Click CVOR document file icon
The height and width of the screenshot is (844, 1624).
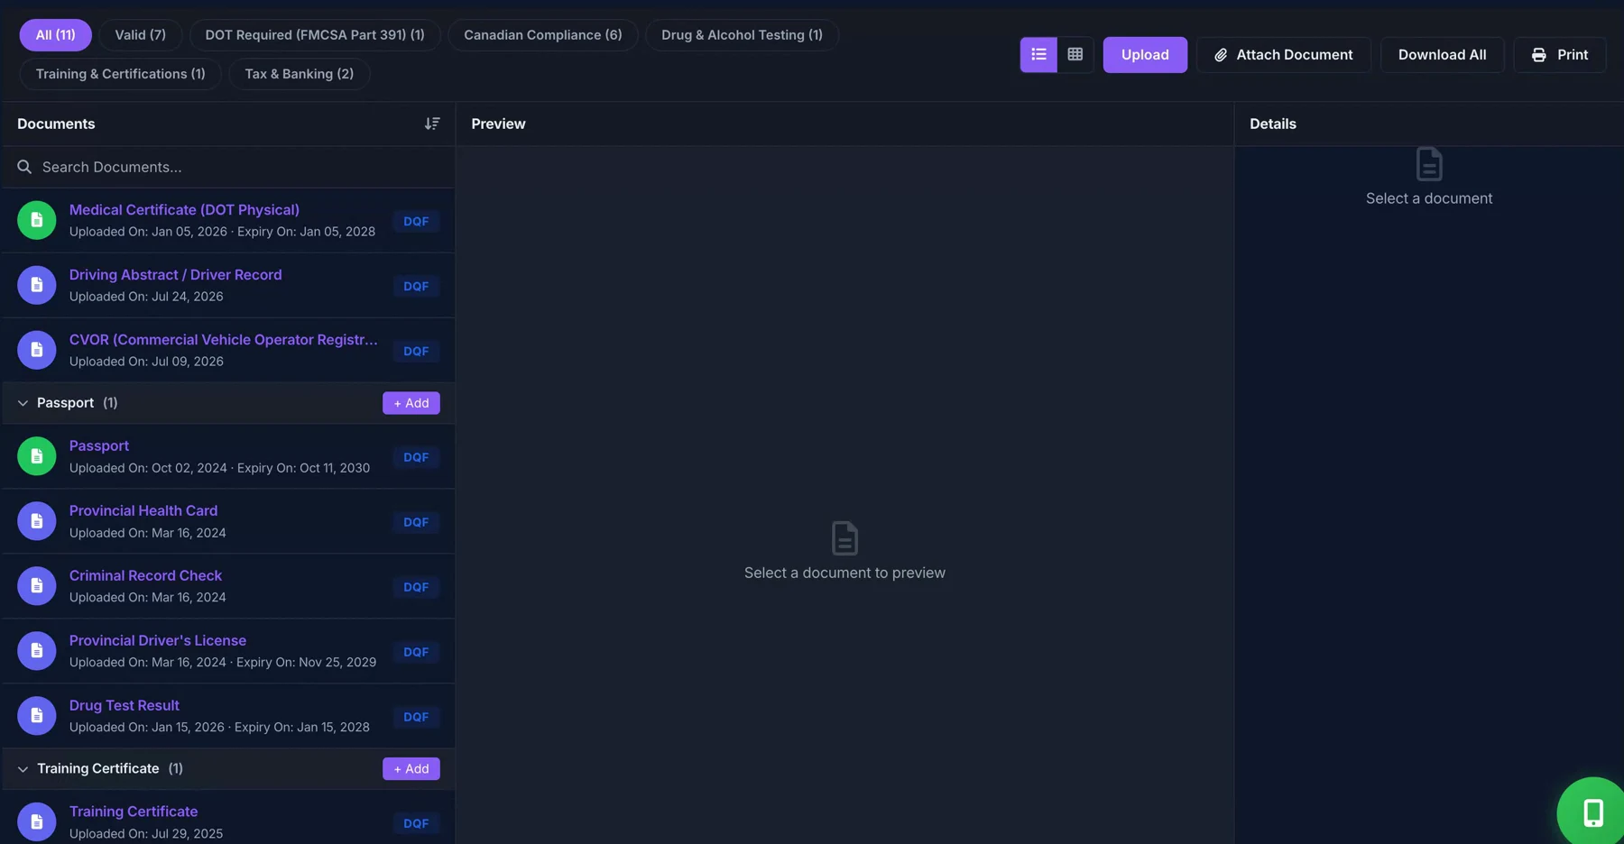[x=37, y=350]
